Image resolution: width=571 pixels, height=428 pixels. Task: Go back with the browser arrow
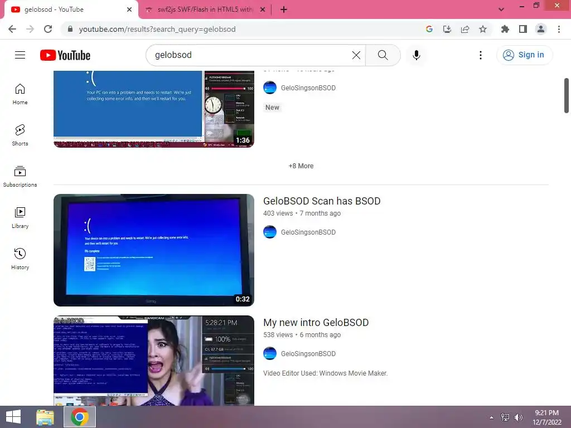(12, 29)
